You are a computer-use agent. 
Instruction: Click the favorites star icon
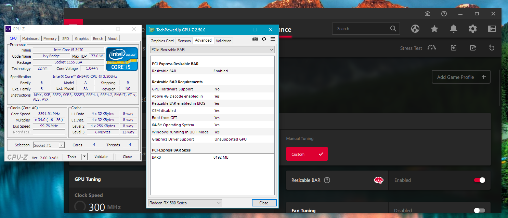click(434, 29)
